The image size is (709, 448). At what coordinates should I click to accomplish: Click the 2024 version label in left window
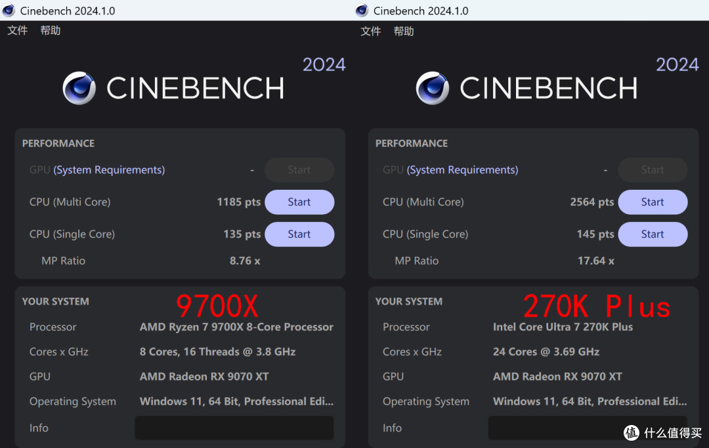tap(324, 65)
